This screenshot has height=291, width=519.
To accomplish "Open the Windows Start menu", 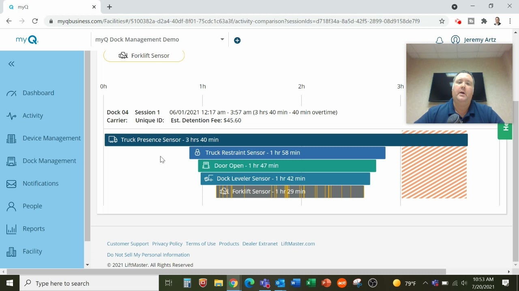I will [10, 283].
